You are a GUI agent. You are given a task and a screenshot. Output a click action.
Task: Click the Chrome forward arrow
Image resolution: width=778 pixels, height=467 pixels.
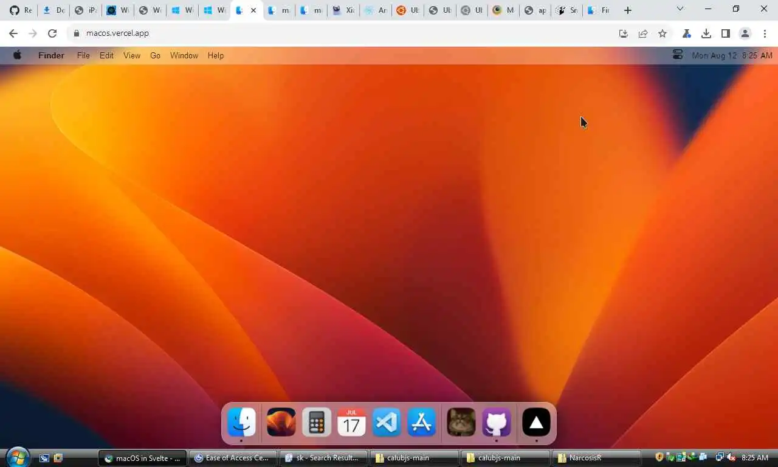(33, 33)
